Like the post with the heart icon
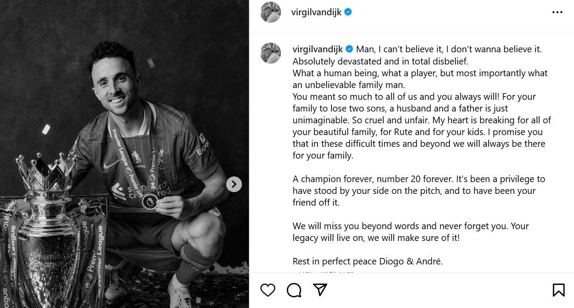This screenshot has height=308, width=574. [268, 290]
